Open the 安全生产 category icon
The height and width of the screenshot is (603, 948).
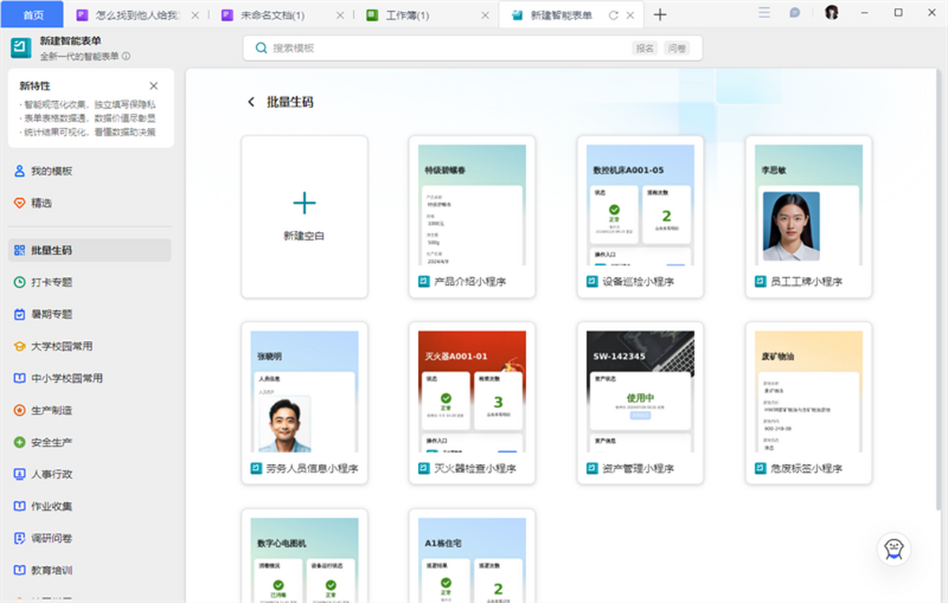coord(20,443)
